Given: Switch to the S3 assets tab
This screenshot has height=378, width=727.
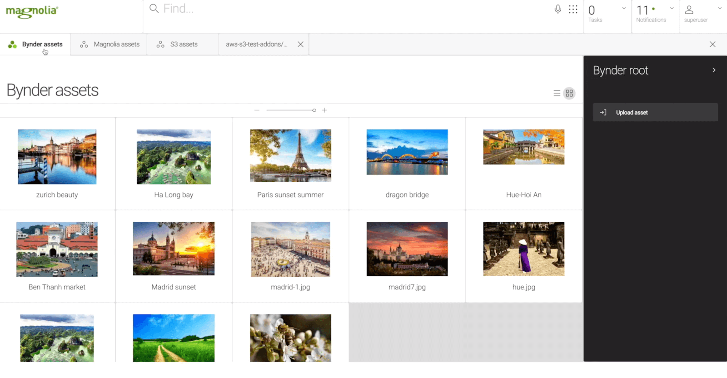Looking at the screenshot, I should point(177,45).
